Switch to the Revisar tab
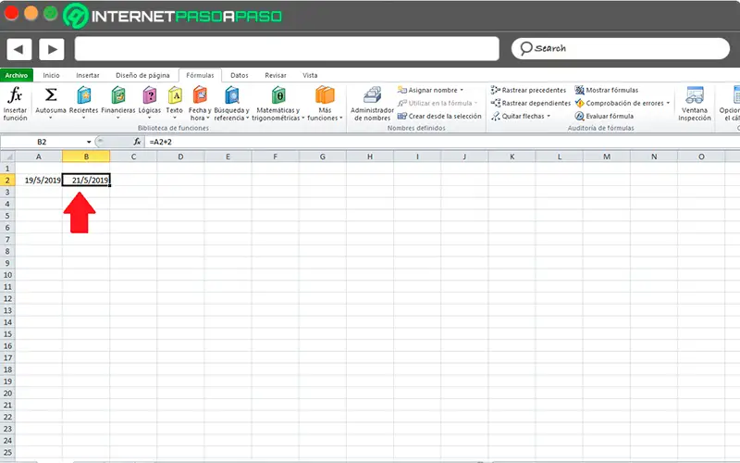The image size is (740, 463). 276,75
